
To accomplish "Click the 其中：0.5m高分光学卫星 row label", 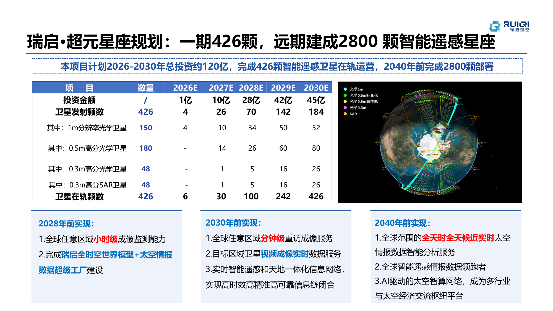I will click(87, 148).
